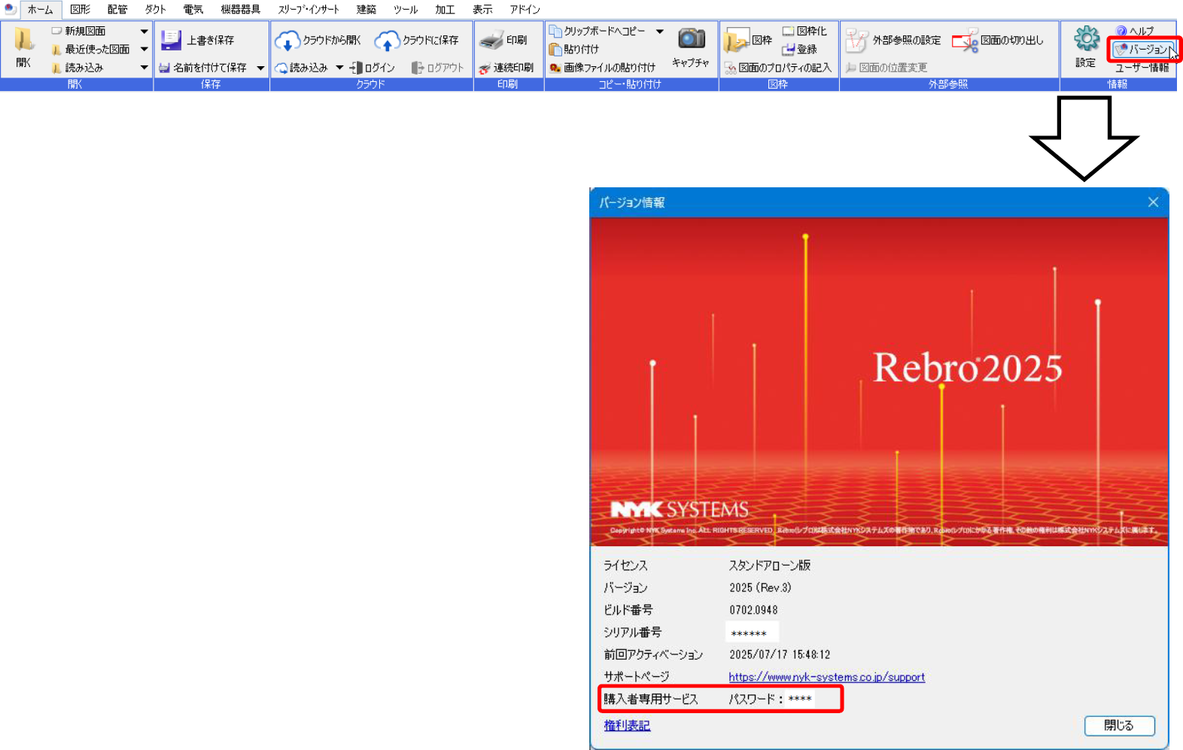Expand クリップボードへコピー dropdown arrow

click(660, 32)
